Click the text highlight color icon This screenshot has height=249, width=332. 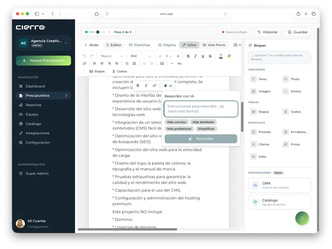coord(229,56)
